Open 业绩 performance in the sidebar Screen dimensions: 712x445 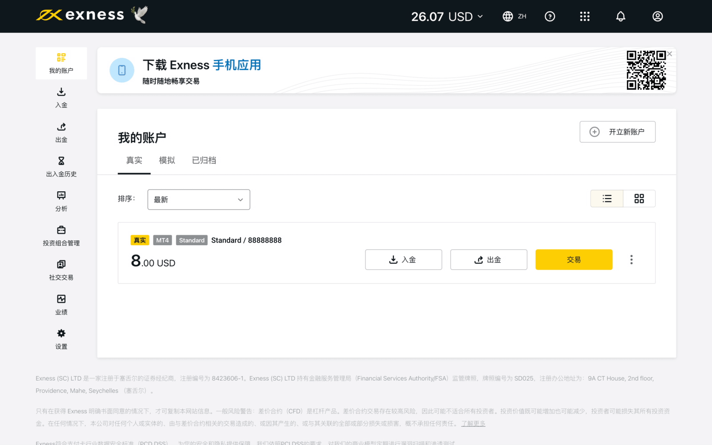[61, 305]
